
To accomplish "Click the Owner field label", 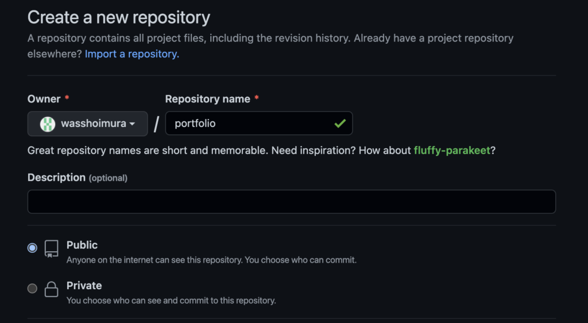I will pos(44,99).
